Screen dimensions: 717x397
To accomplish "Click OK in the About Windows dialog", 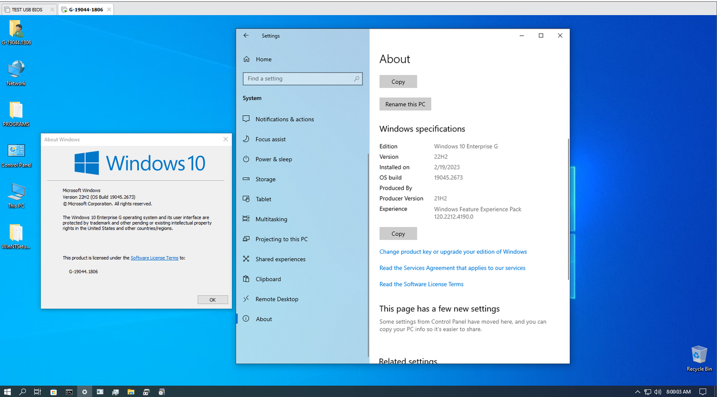I will 212,300.
